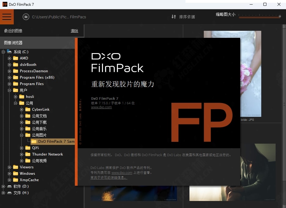Click the FP logo on splash screen
Screen dimensions: 286x208
pos(202,122)
